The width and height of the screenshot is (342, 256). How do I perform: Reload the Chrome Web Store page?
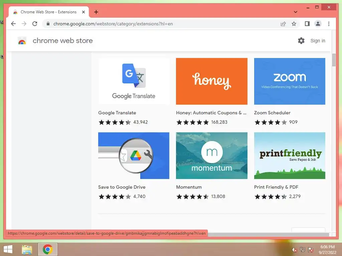point(35,24)
